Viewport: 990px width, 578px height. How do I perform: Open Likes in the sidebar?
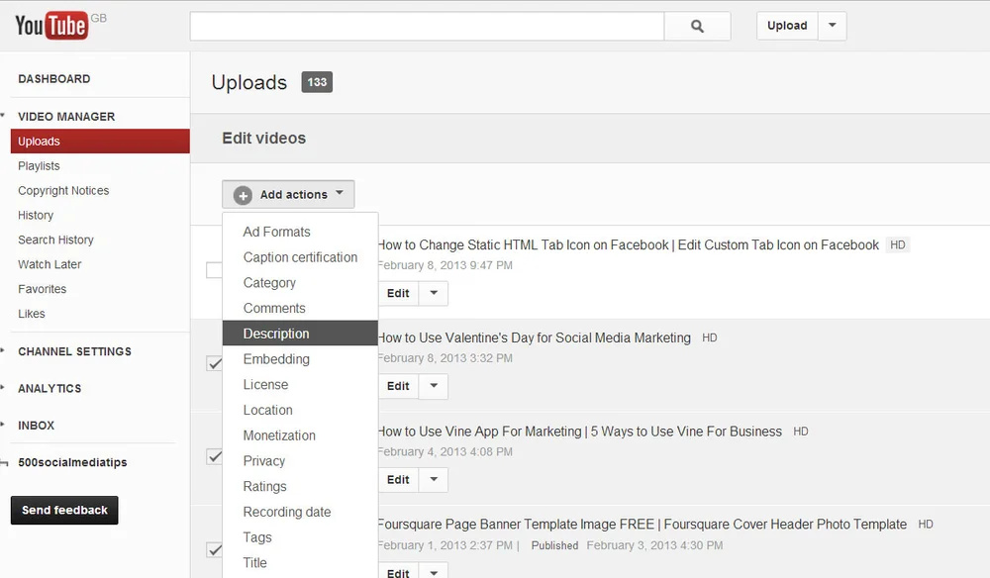pos(32,314)
